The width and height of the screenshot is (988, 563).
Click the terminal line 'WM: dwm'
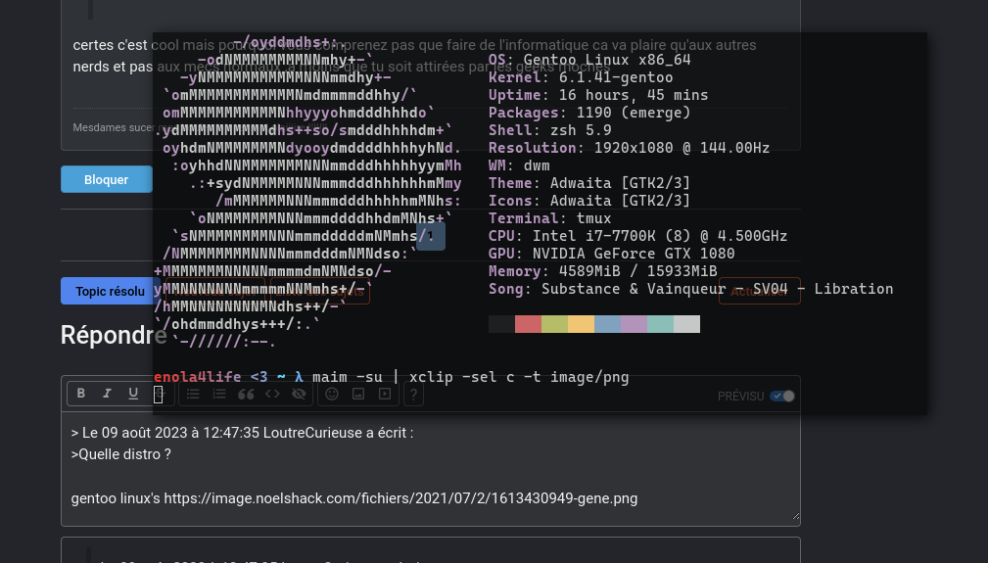click(x=519, y=165)
